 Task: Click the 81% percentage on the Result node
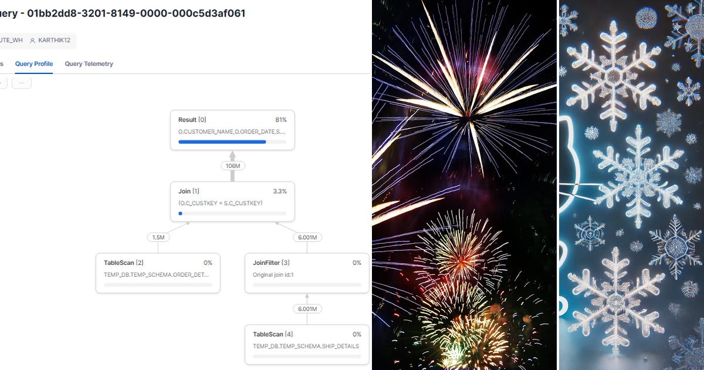[x=284, y=119]
